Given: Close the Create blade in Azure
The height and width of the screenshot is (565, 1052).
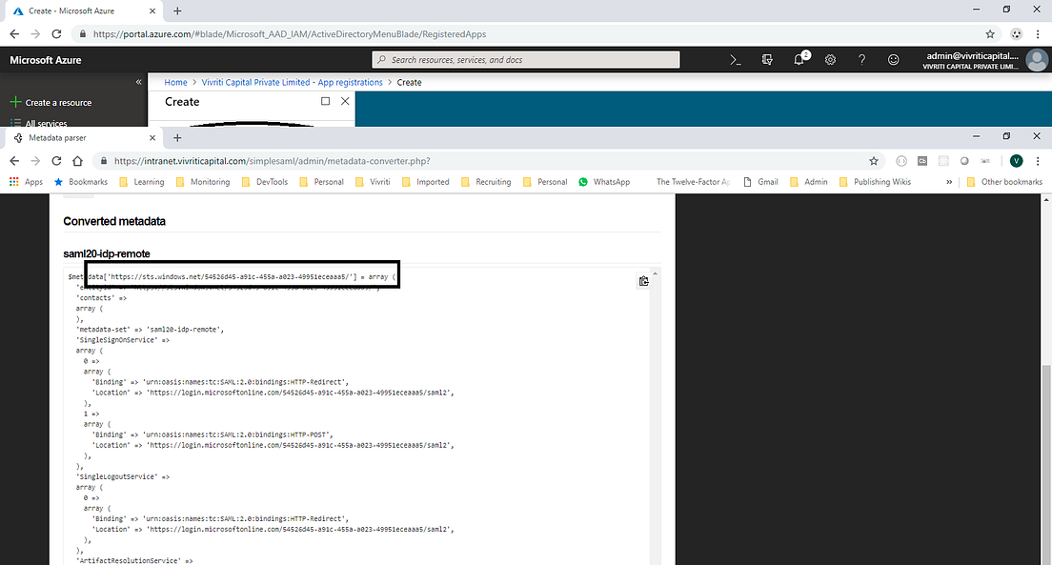Looking at the screenshot, I should click(x=345, y=101).
